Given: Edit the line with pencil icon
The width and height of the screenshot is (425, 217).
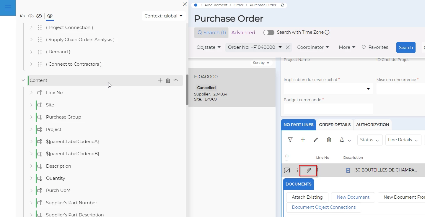Looking at the screenshot, I should [x=316, y=140].
